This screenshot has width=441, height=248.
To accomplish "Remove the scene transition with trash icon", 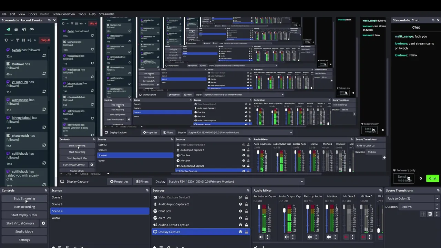I will (430, 214).
